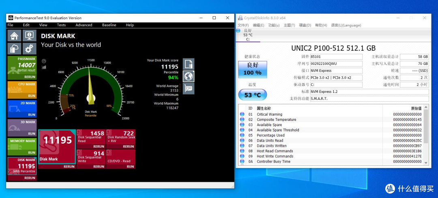Click the 接口 field NVM Express
Screen dimensions: 438x198
(x=336, y=71)
